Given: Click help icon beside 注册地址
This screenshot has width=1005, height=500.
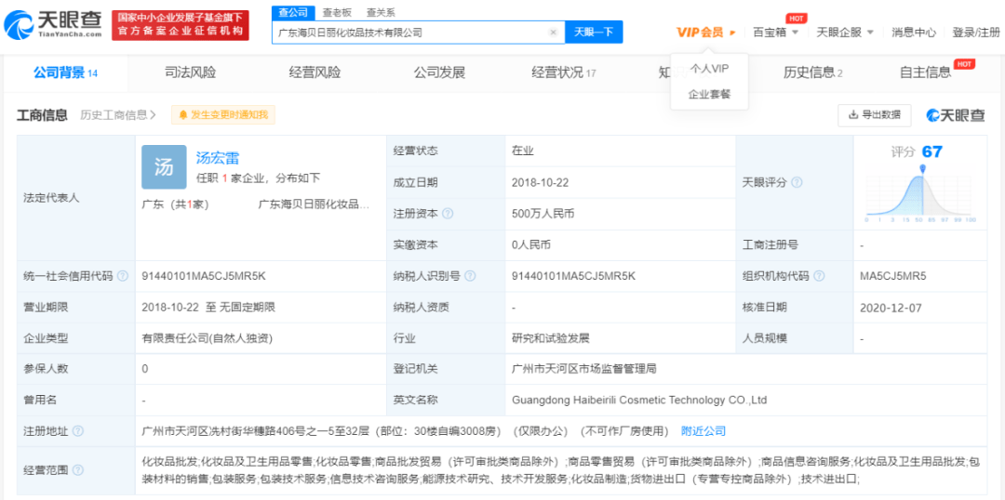Looking at the screenshot, I should tap(78, 431).
